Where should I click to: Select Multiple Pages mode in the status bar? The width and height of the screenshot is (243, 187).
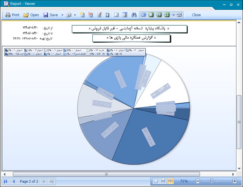pyautogui.click(x=170, y=181)
